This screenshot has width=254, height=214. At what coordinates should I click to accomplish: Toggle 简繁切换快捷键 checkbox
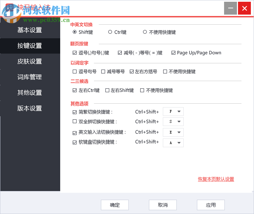(75, 112)
